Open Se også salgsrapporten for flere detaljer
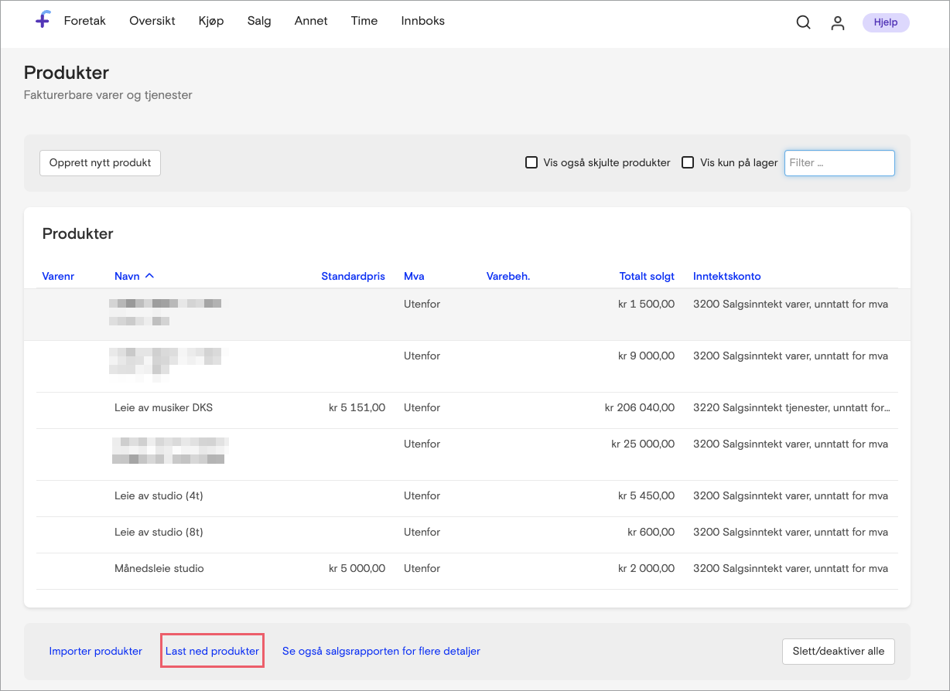 pos(381,651)
